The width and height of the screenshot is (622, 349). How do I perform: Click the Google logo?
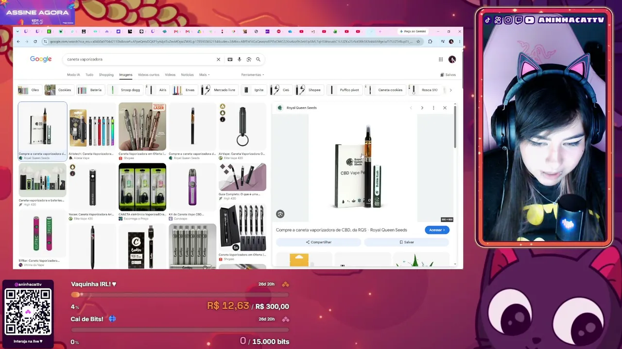pos(41,59)
